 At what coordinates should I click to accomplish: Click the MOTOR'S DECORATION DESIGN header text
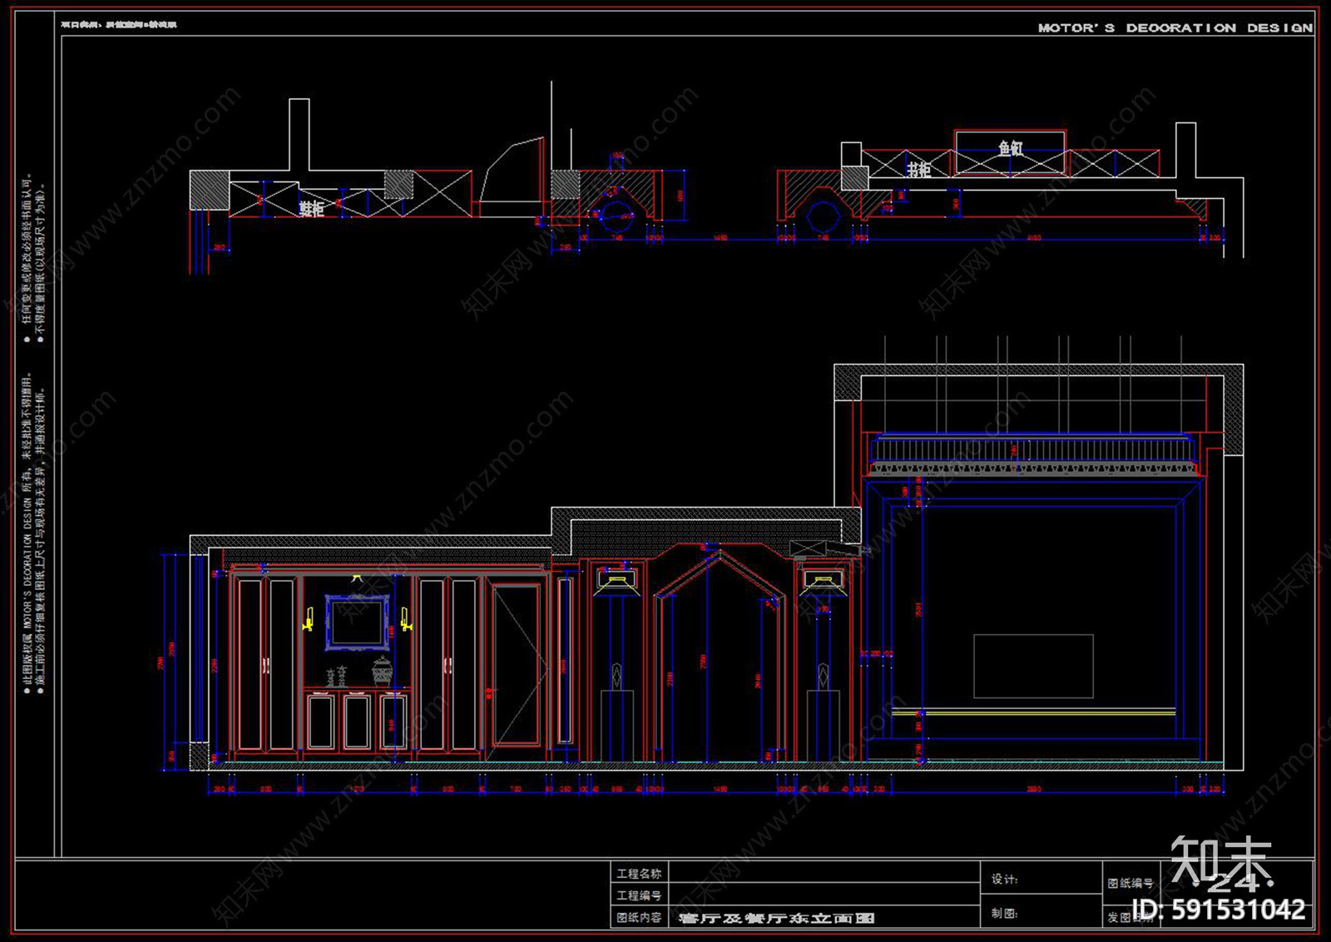click(1175, 27)
